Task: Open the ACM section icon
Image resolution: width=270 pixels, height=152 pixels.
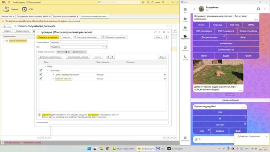Action: tap(24, 9)
